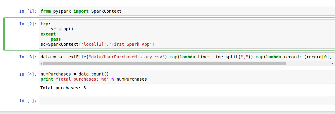Screen dimensions: 335x114
Task: Click the empty In [ ] prompt
Action: pyautogui.click(x=28, y=100)
